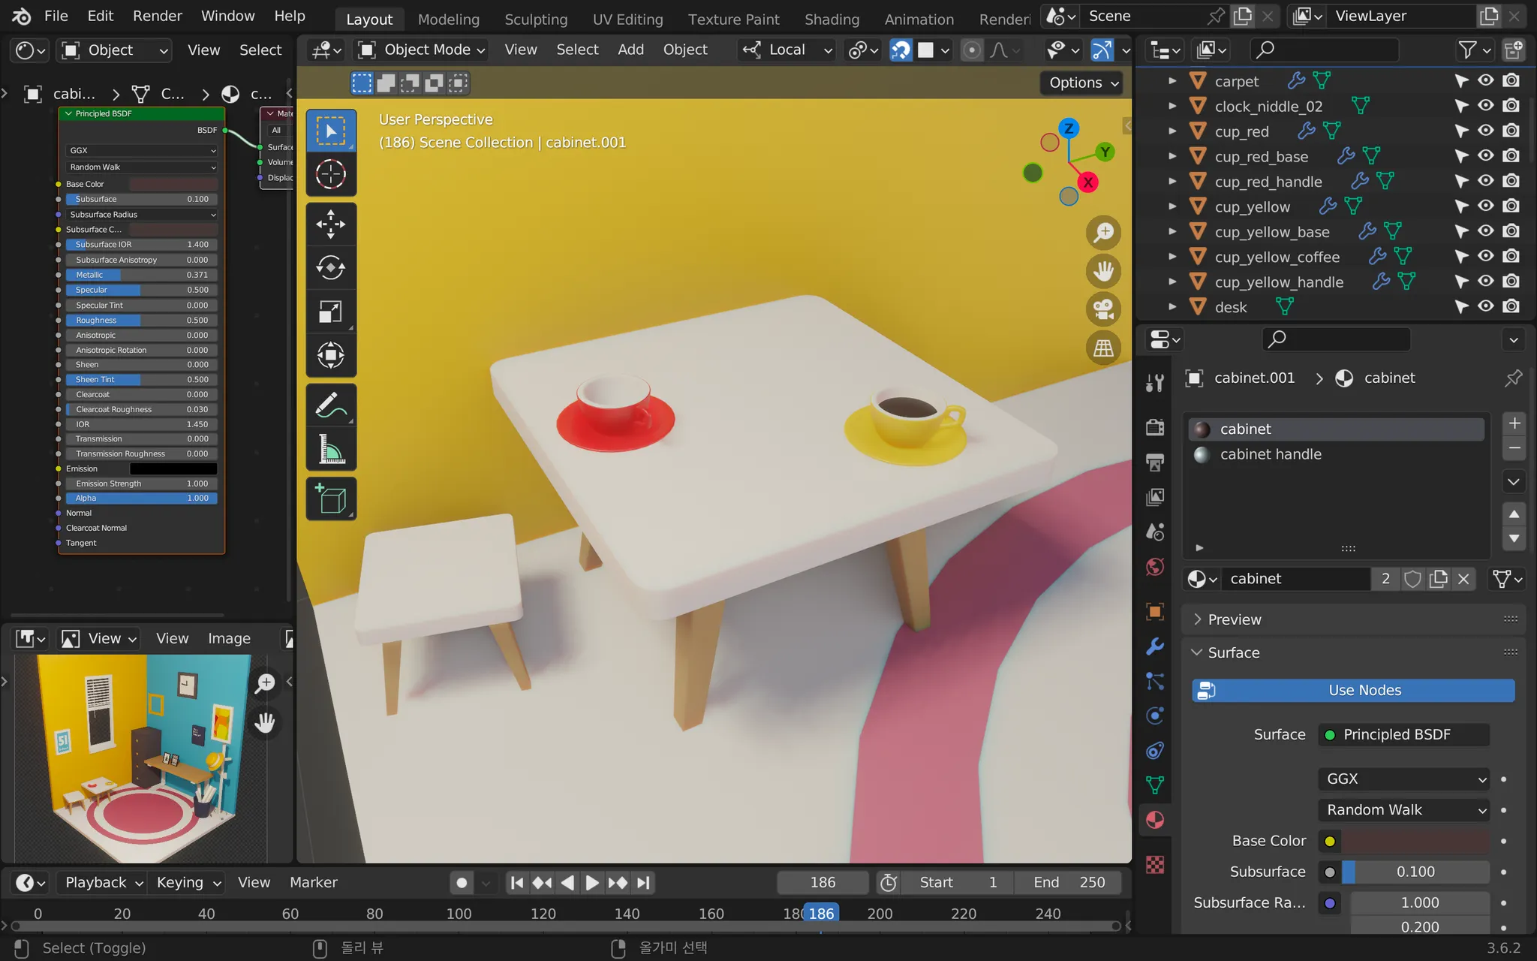Adjust the Metallic slider in node
This screenshot has width=1537, height=961.
tap(141, 275)
